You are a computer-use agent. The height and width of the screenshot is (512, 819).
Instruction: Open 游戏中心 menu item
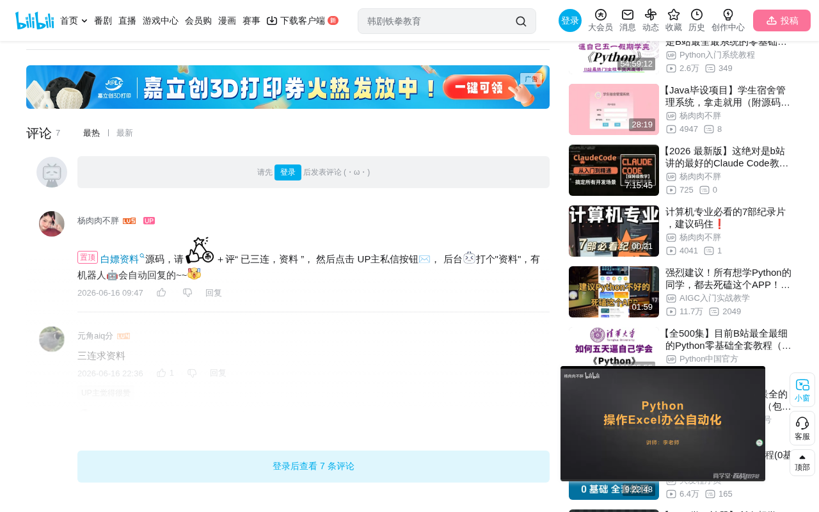click(x=161, y=20)
